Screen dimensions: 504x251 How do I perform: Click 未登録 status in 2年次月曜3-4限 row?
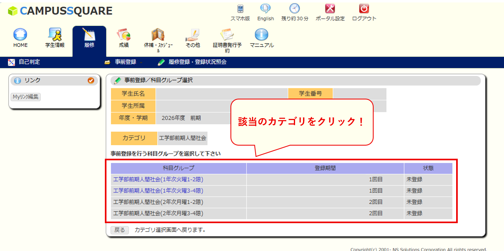tap(414, 213)
